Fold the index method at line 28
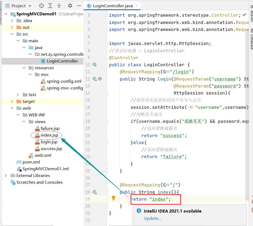 107,192
